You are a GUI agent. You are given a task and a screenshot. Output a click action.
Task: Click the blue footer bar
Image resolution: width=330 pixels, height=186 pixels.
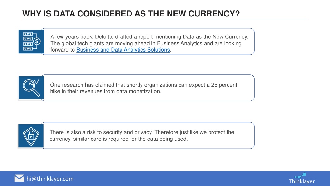click(165, 179)
